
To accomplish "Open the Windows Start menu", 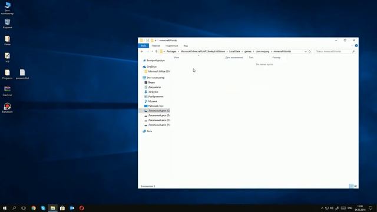I will pos(5,208).
